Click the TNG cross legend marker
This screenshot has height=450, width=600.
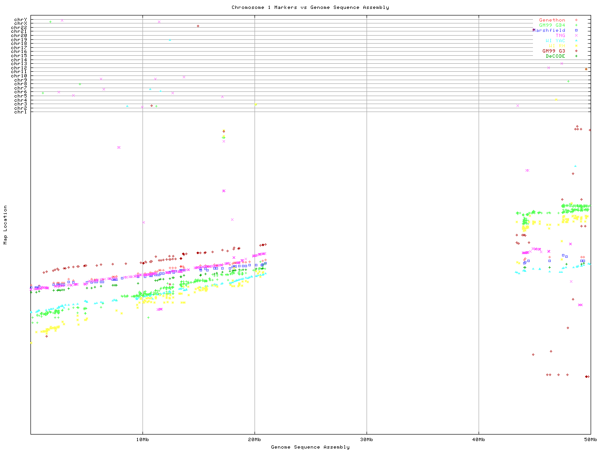tap(576, 36)
